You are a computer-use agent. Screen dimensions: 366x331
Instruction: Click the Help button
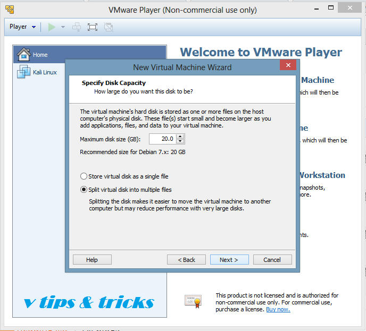[x=92, y=260]
